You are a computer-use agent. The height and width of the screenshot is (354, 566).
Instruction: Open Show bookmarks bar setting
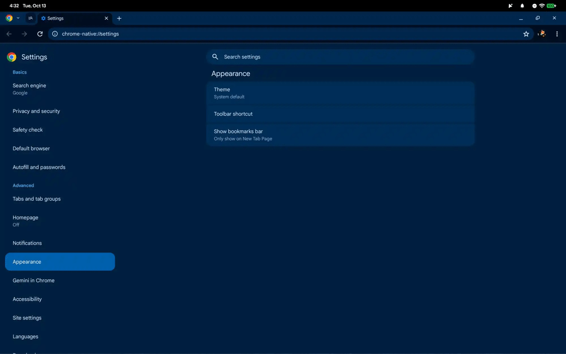click(340, 135)
